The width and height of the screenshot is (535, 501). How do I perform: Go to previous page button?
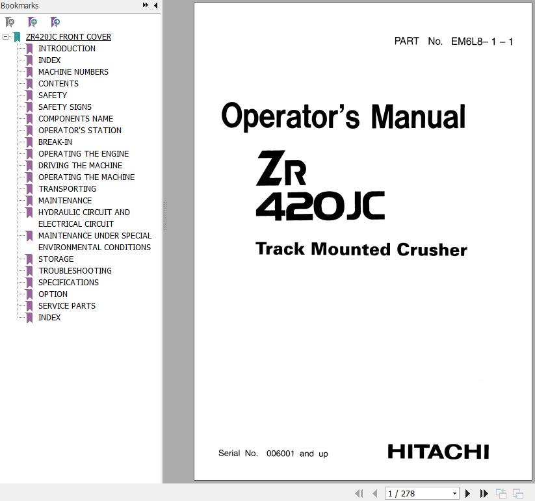click(375, 493)
